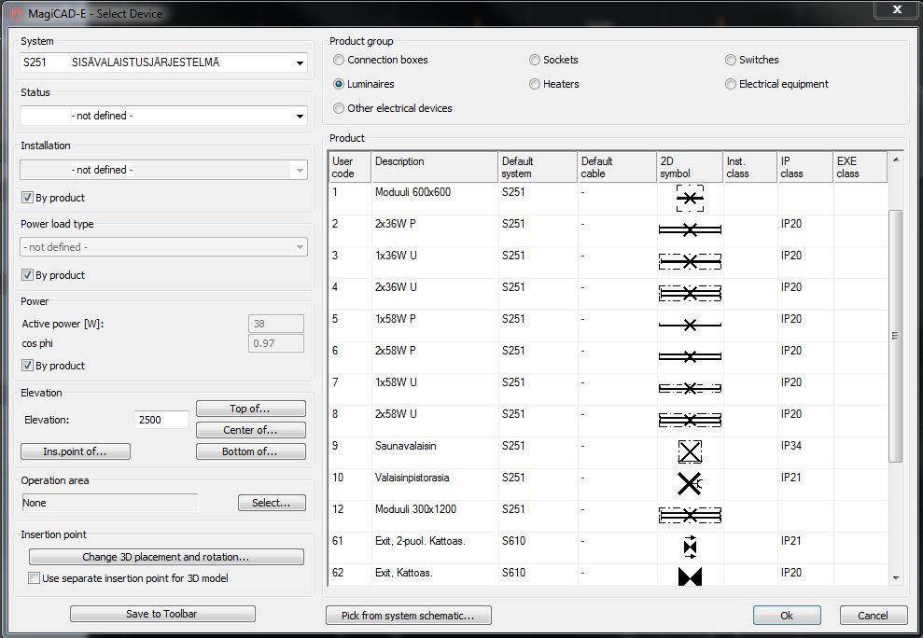Select the Moduuli 600x600 product row

click(x=608, y=199)
